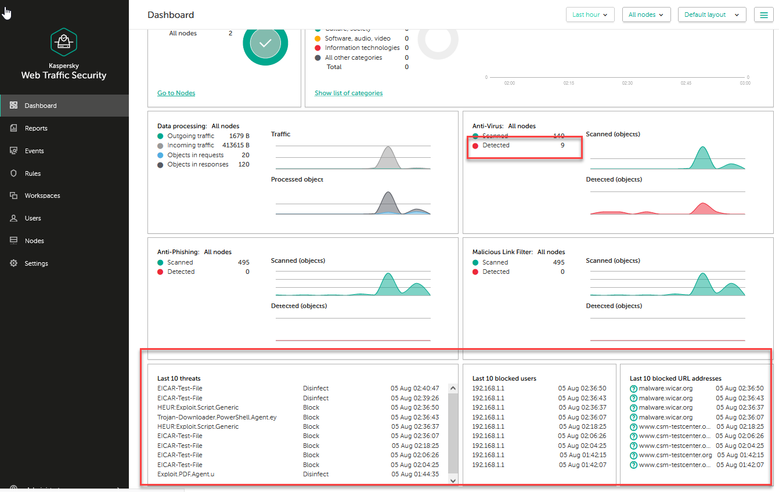Open the All nodes filter dropdown
Viewport: 779px width, 492px height.
point(646,15)
